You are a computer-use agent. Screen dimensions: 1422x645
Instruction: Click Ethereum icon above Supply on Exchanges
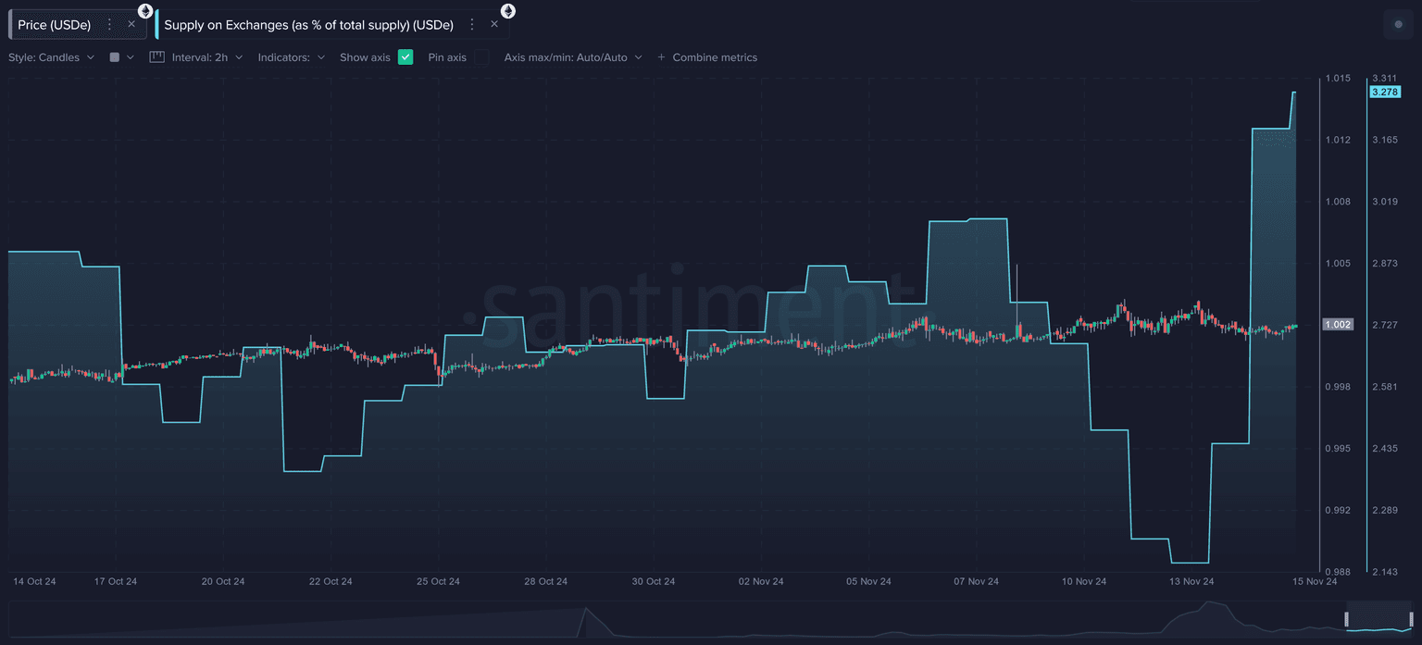tap(507, 11)
